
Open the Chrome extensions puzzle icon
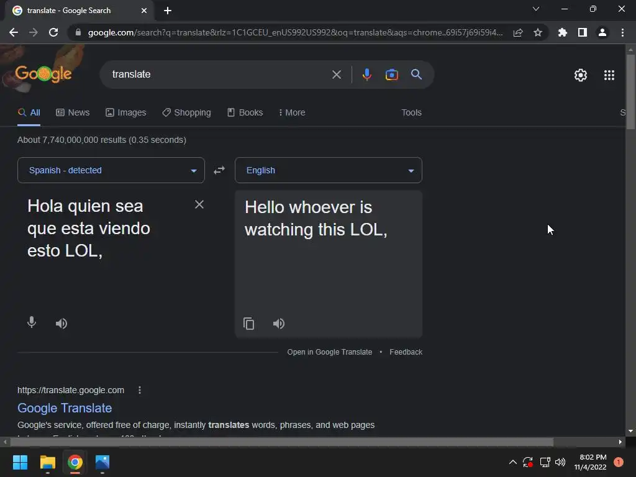pyautogui.click(x=563, y=32)
